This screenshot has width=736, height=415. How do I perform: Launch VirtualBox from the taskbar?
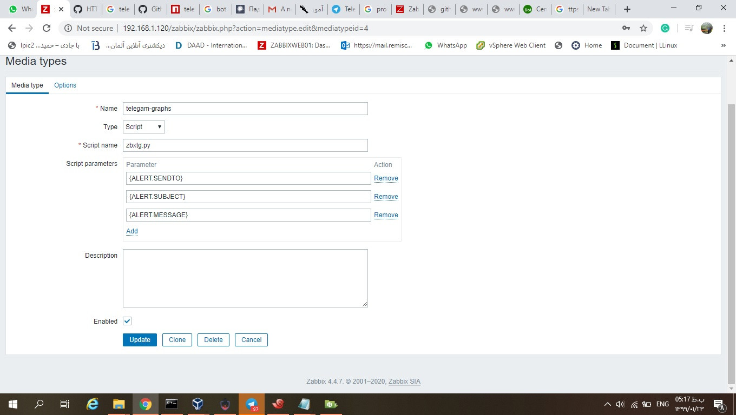[x=198, y=404]
